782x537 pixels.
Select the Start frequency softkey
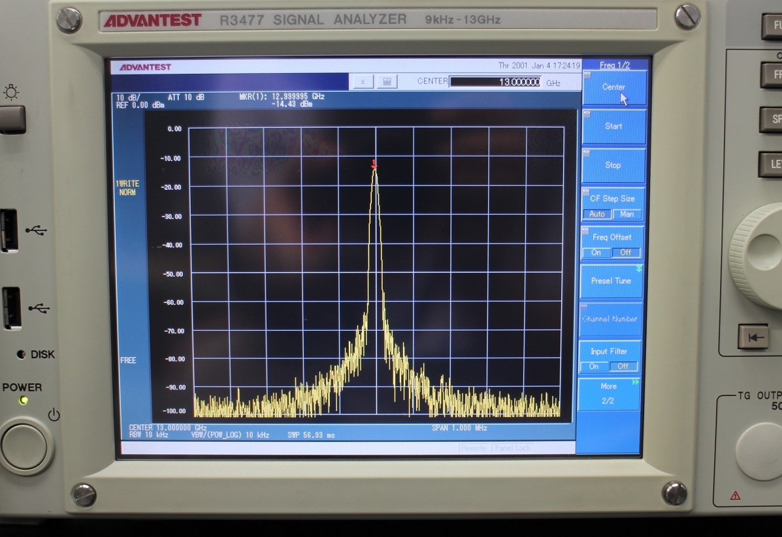click(x=614, y=127)
